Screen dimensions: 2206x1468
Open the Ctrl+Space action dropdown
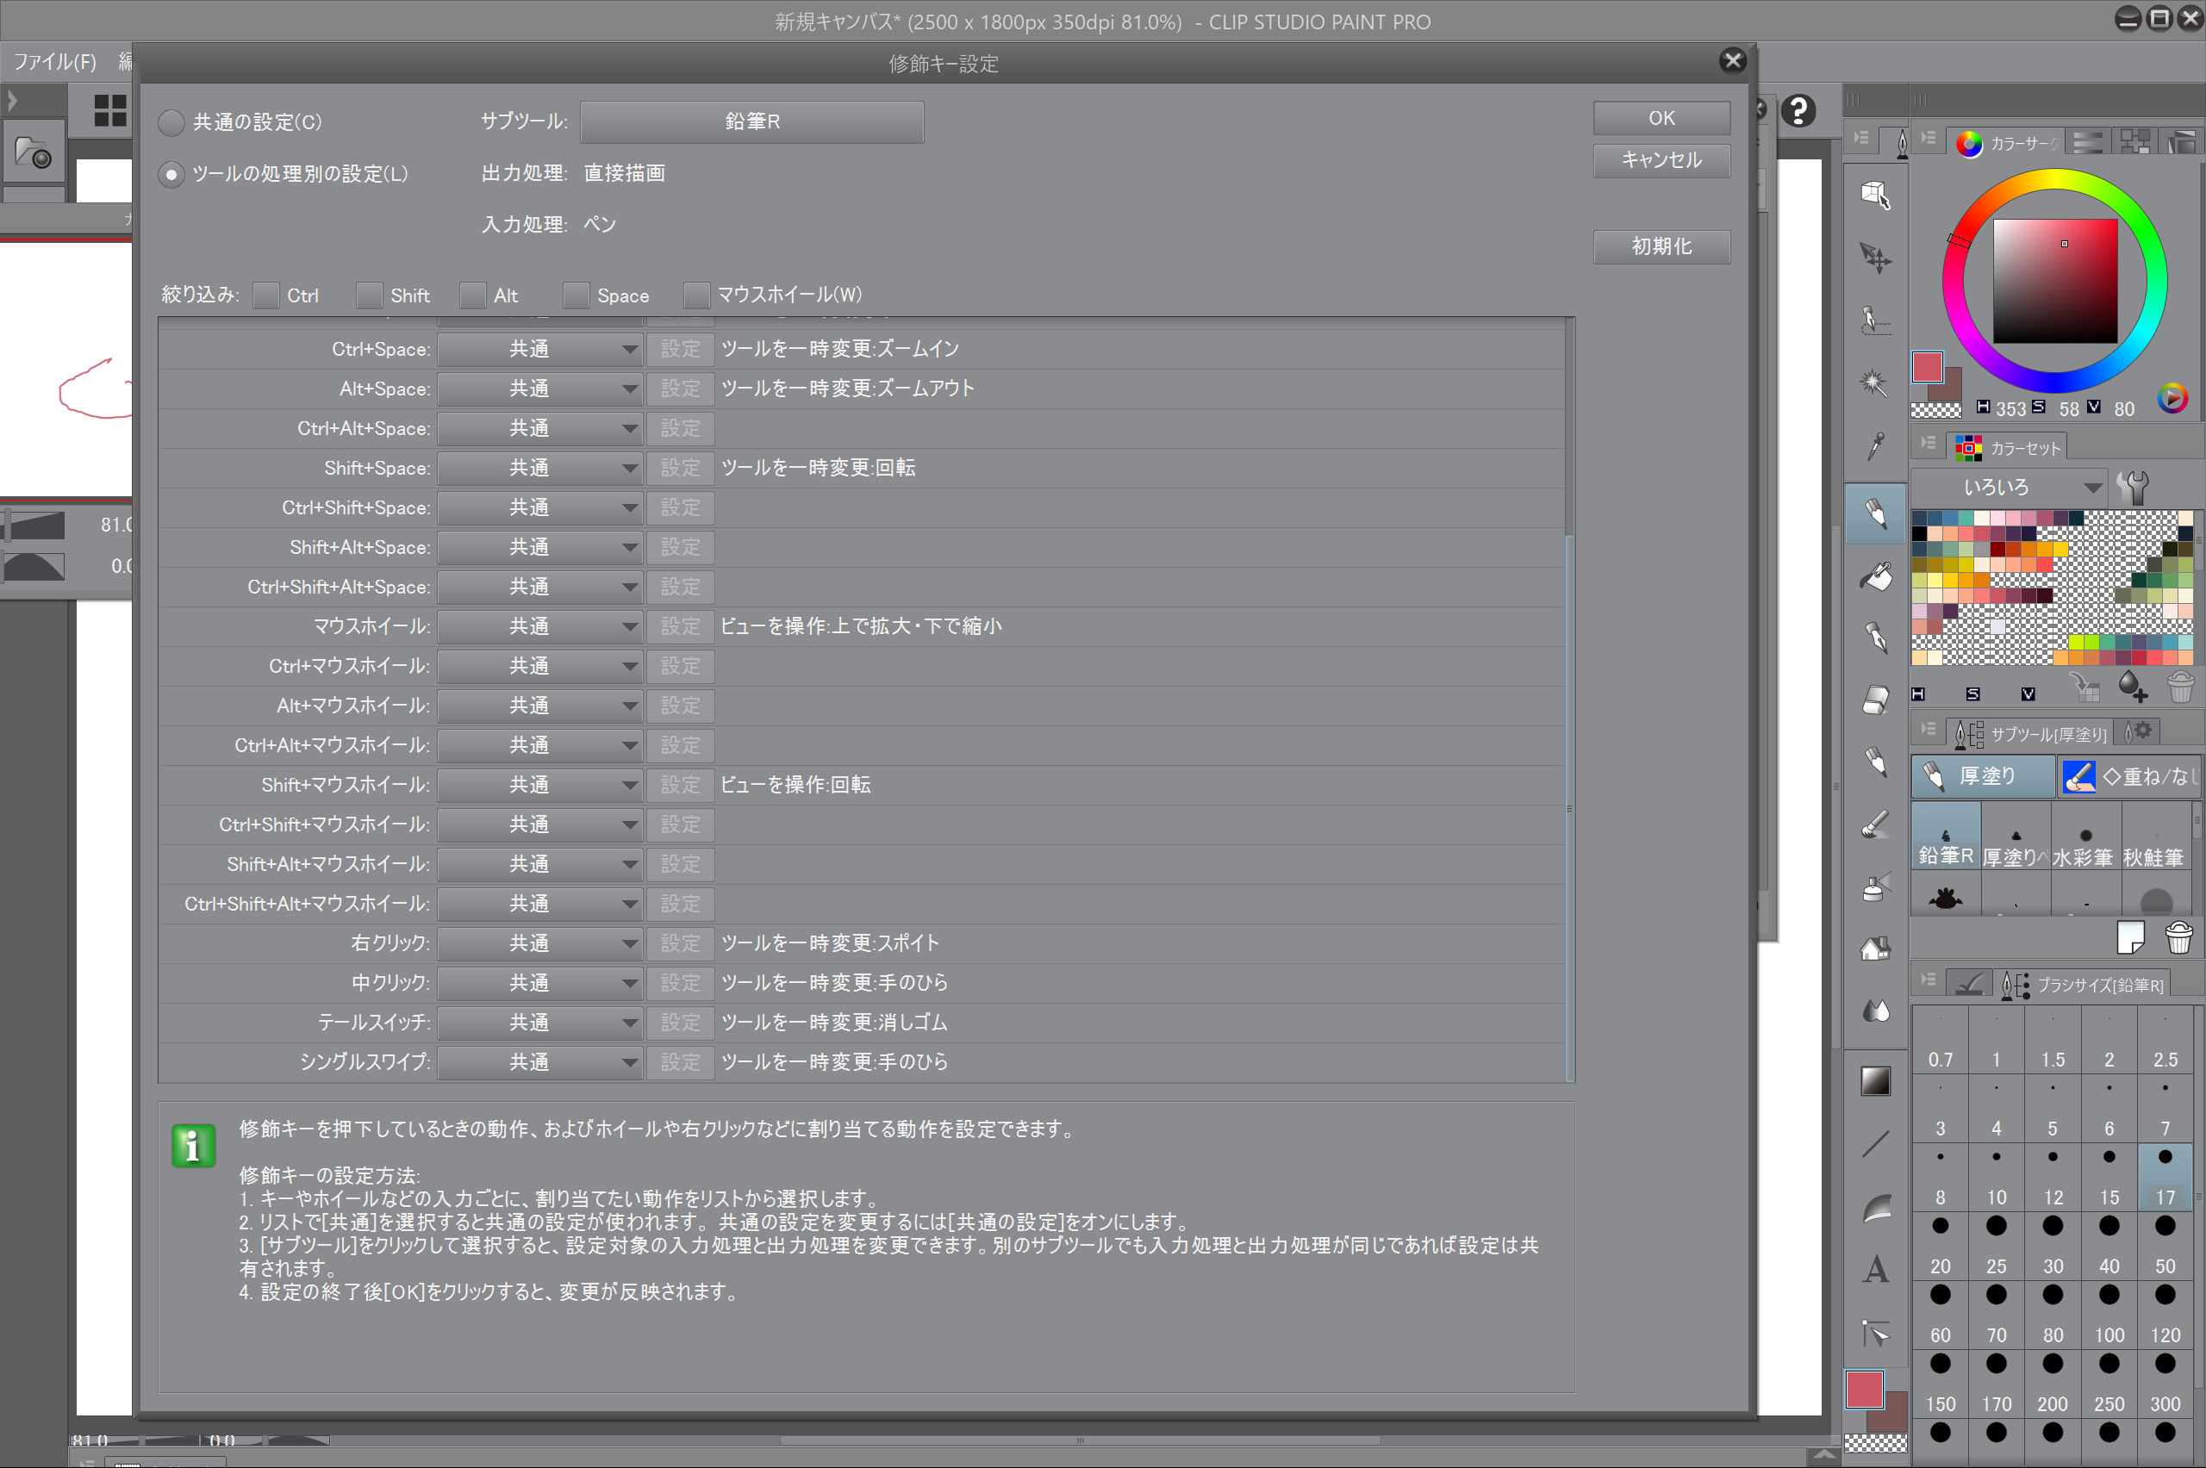pyautogui.click(x=539, y=349)
